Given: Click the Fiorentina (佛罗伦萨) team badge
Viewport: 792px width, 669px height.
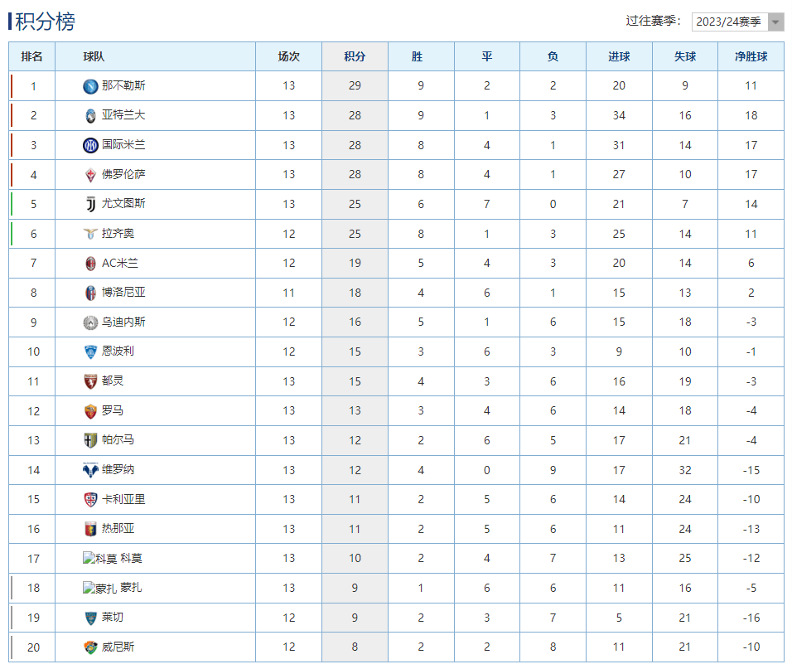Looking at the screenshot, I should 90,175.
